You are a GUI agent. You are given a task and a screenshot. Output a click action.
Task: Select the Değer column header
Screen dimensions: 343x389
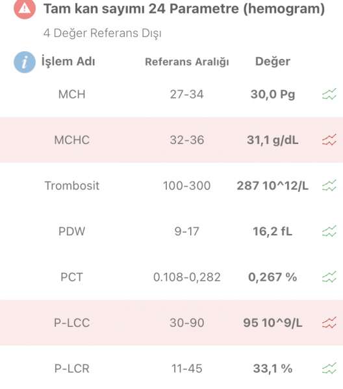(x=273, y=62)
